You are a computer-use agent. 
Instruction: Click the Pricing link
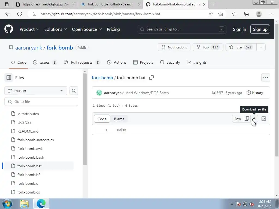pyautogui.click(x=113, y=29)
